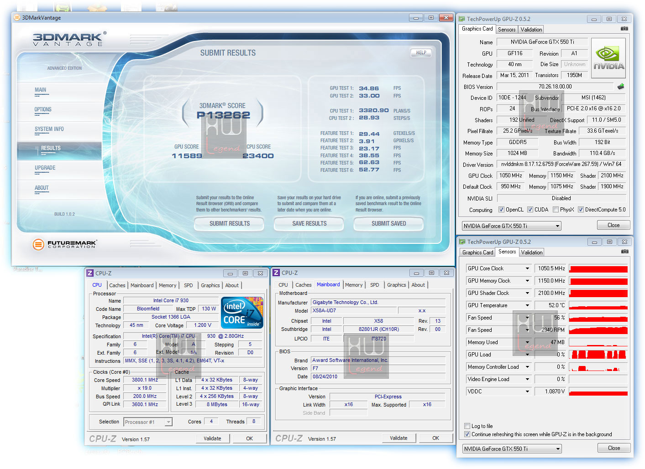Click the CPU-Z icon in Mainboard window title
Viewport: 645px width, 469px height.
276,273
